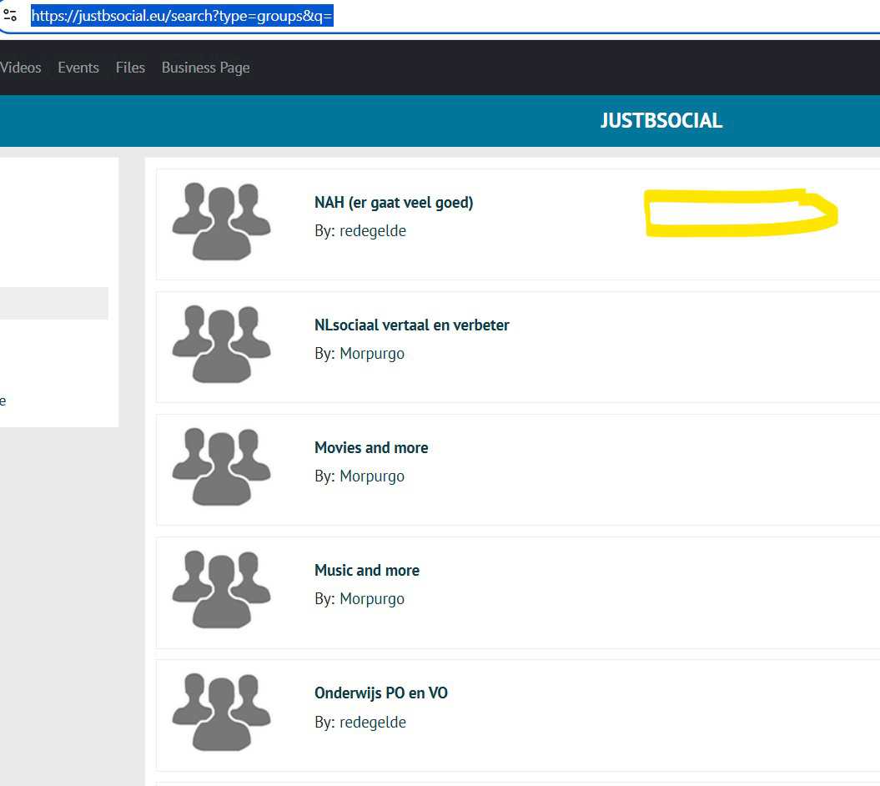Open the Files menu item
This screenshot has width=880, height=786.
pyautogui.click(x=130, y=68)
